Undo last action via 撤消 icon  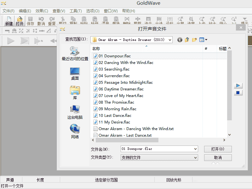[x=41, y=20]
